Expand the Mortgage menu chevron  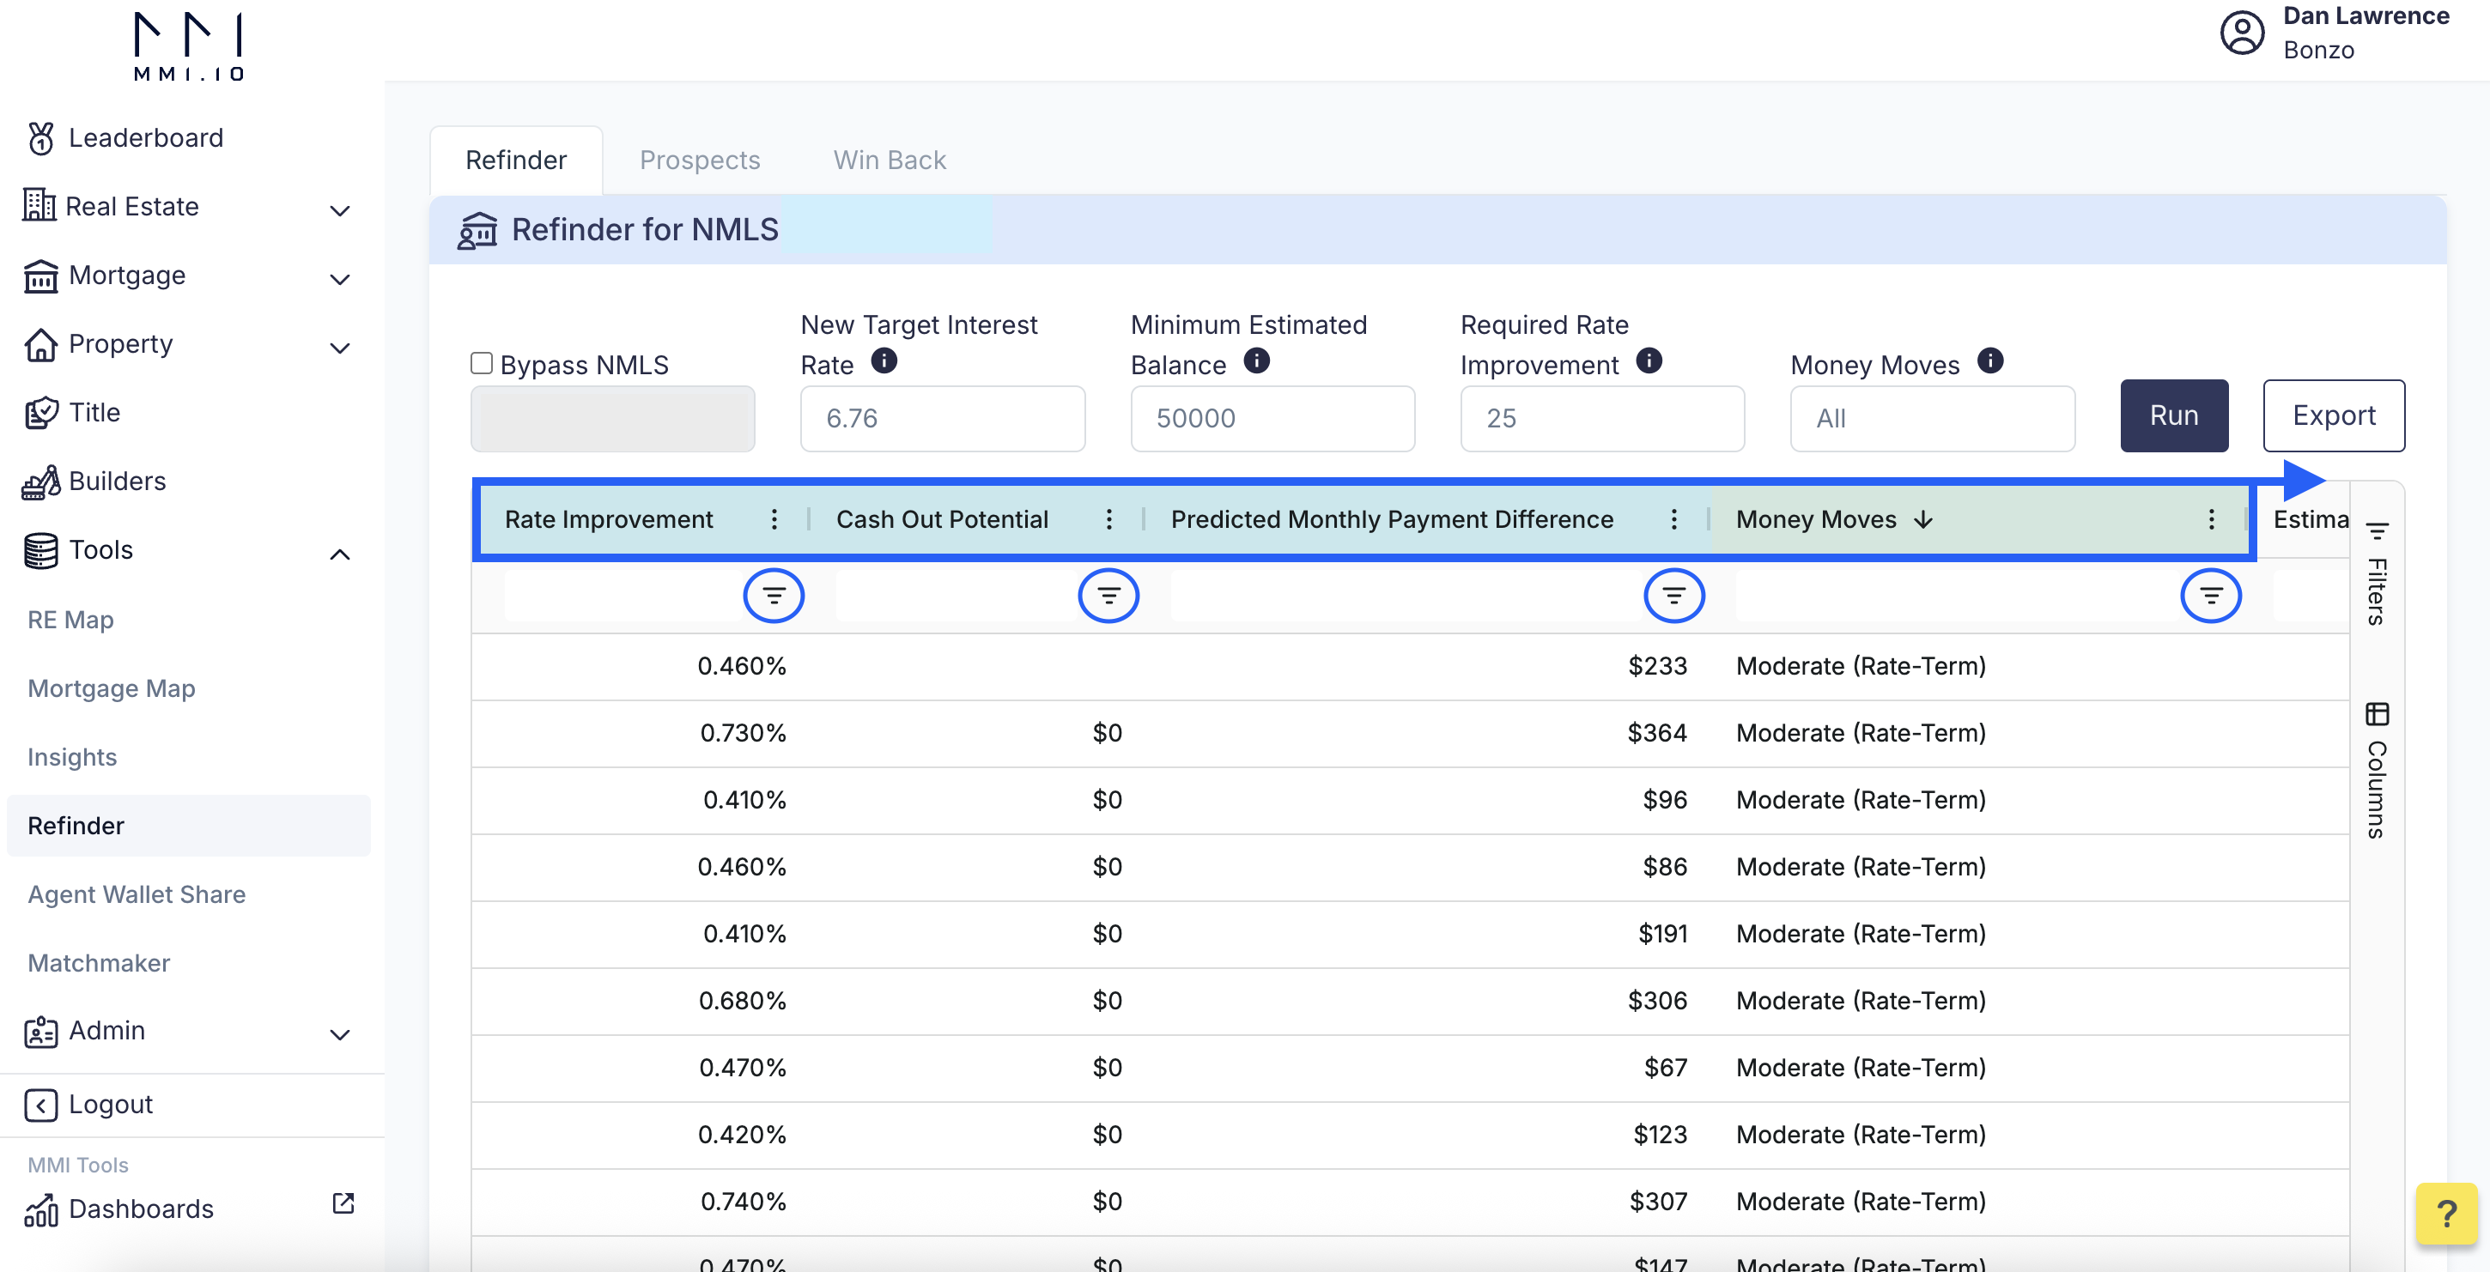(x=339, y=279)
